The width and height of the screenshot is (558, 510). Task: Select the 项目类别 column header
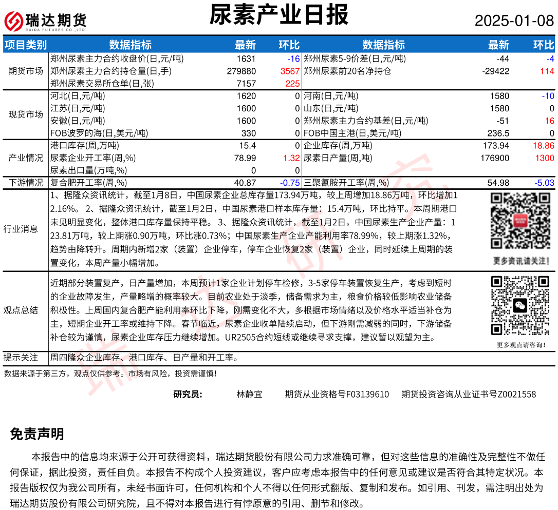(25, 45)
